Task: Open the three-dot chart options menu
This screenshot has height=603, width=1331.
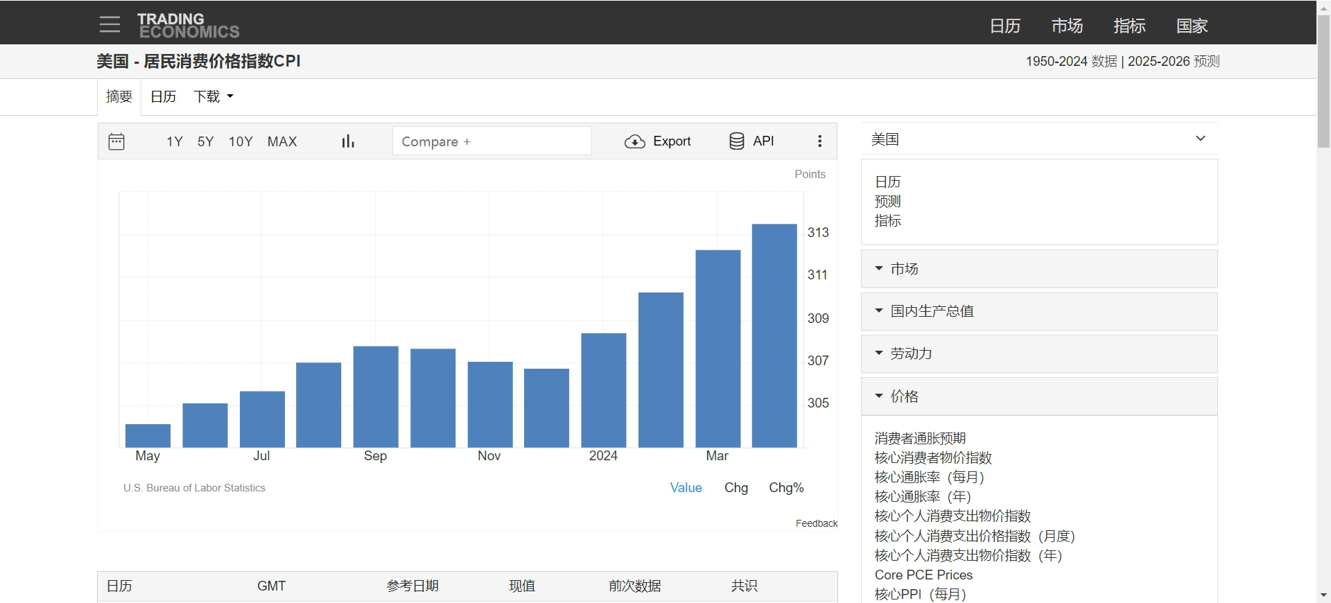Action: [x=820, y=141]
